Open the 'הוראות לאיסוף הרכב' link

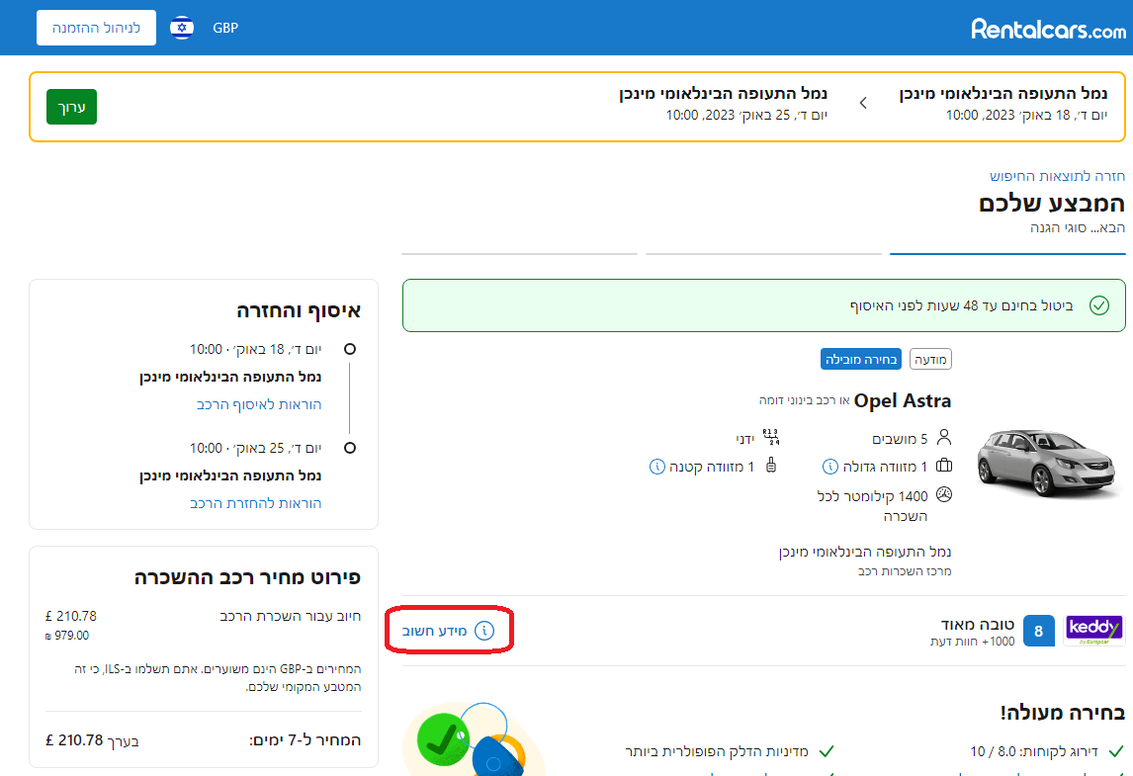259,404
